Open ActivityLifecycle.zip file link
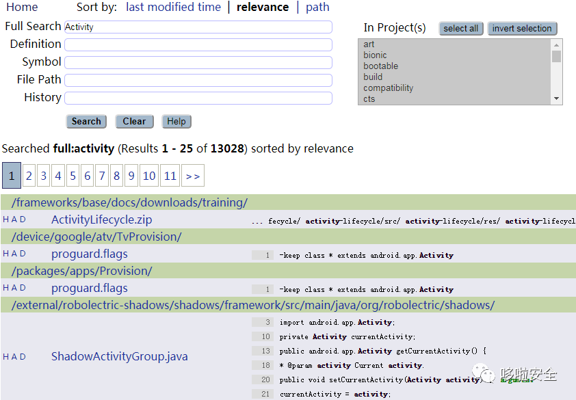The image size is (576, 400). pos(102,219)
